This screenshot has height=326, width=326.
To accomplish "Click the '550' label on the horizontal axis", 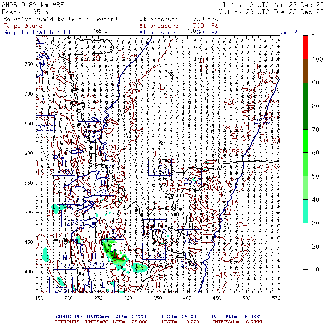I will coord(276,298).
